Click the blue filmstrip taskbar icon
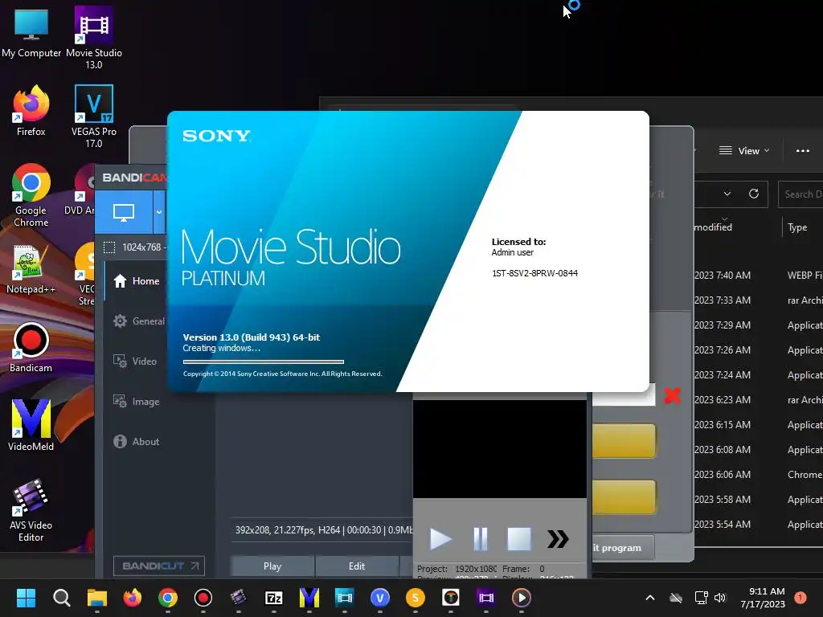This screenshot has width=823, height=617. click(345, 598)
